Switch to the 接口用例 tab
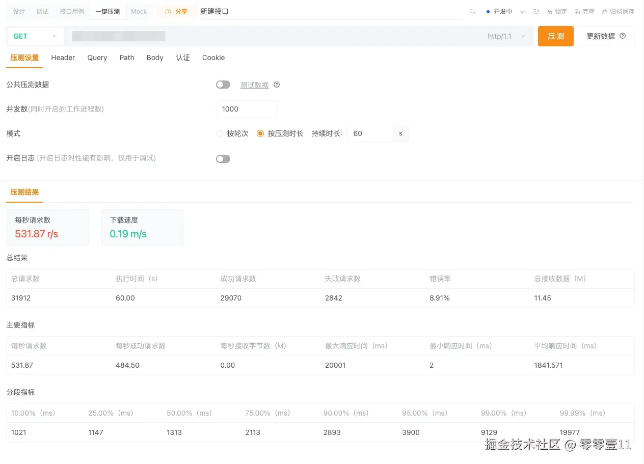Screen dimensions: 644x464 (x=72, y=11)
